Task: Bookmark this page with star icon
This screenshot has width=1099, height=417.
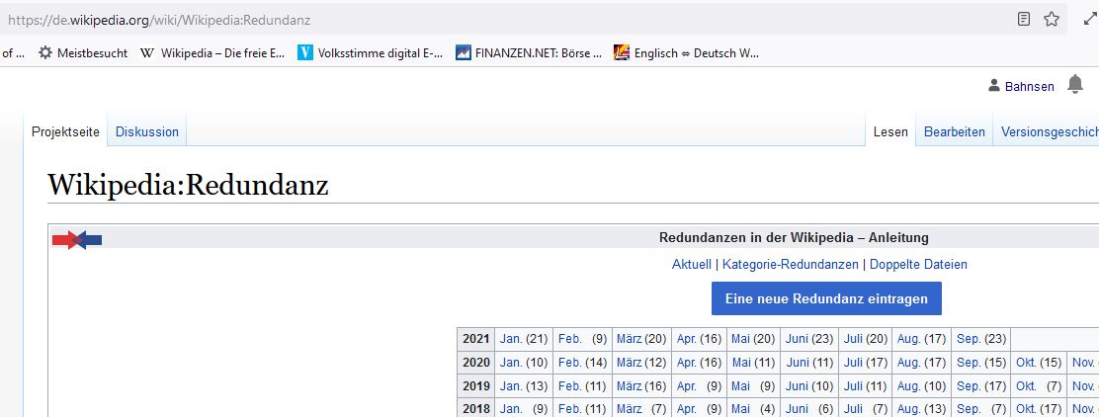Action: [1052, 19]
